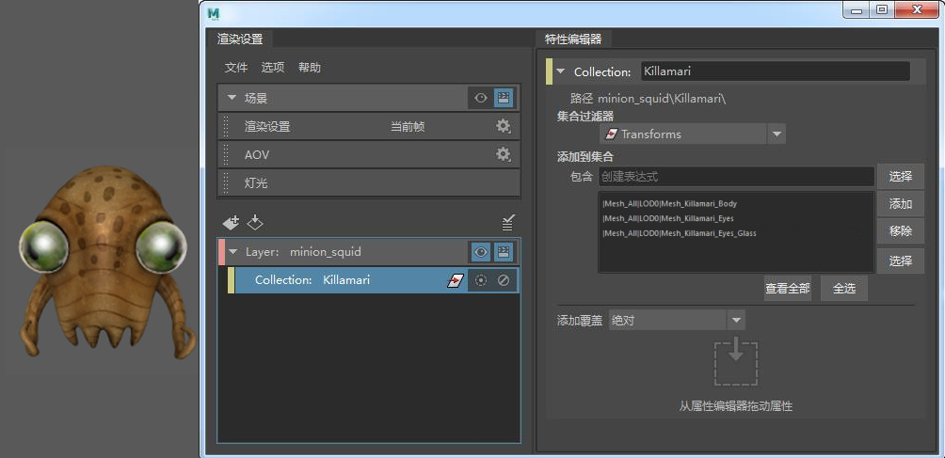The image size is (945, 458).
Task: Switch to 特性编辑器 tab
Action: click(x=573, y=39)
